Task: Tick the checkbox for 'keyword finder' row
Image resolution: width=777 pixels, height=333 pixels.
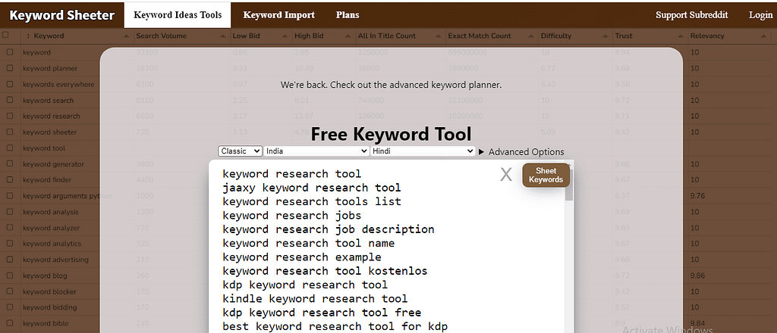Action: pos(10,180)
